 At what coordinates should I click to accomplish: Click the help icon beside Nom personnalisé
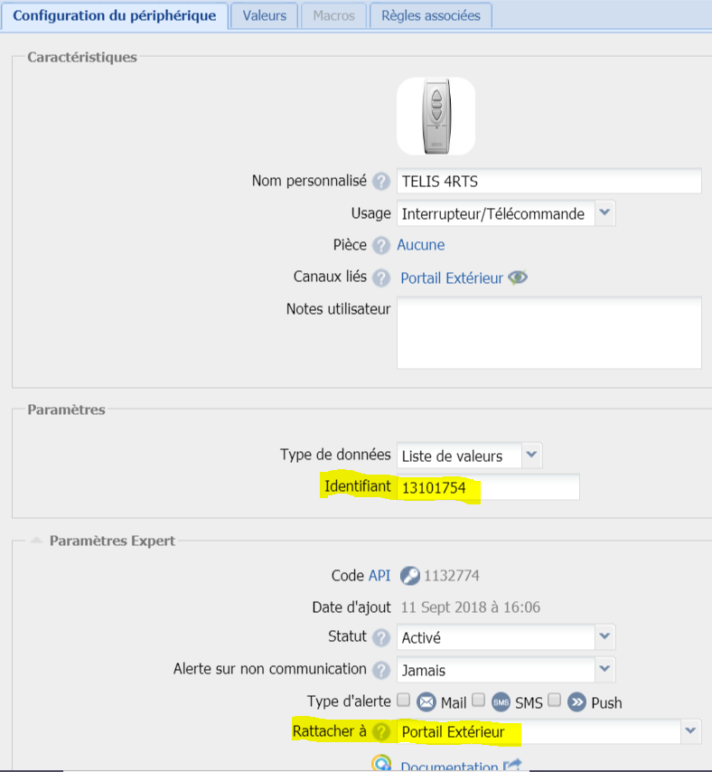(x=381, y=182)
